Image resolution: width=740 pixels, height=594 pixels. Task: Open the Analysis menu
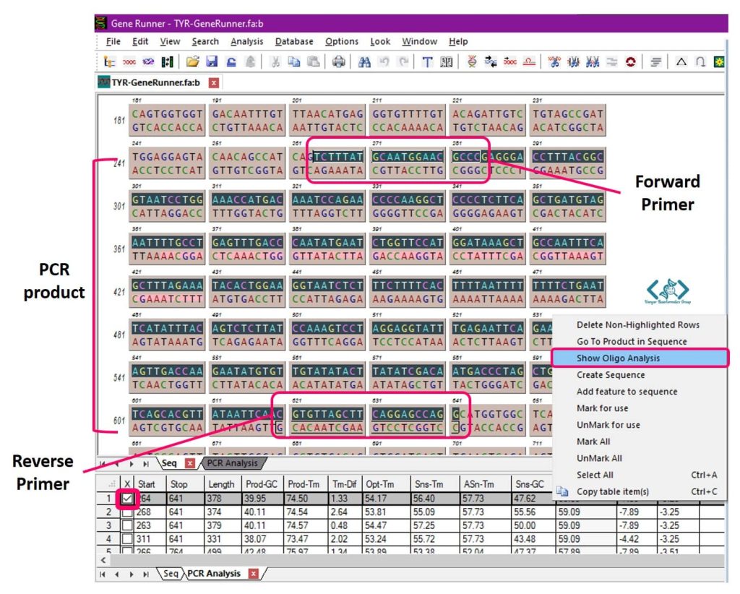pos(247,41)
